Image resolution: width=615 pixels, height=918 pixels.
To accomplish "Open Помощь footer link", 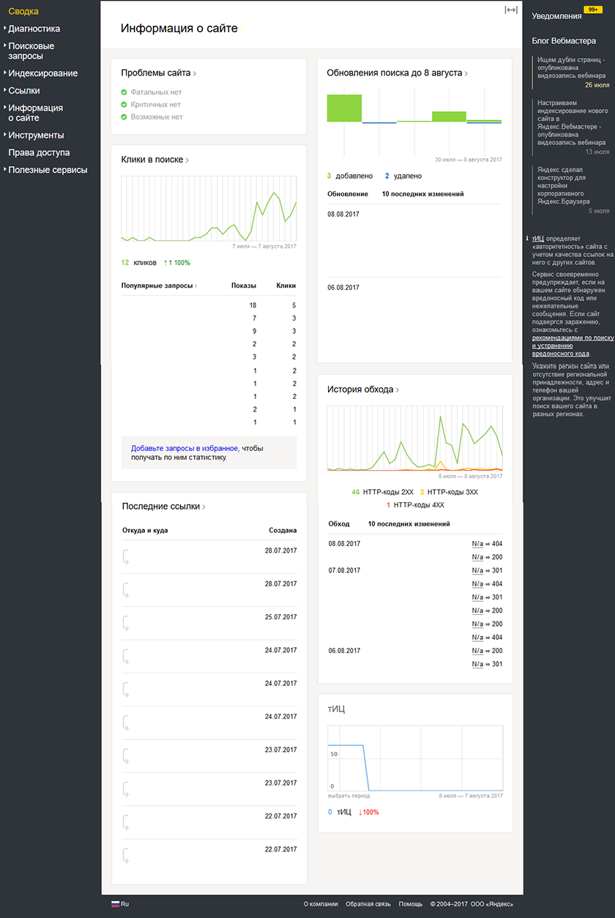I will pyautogui.click(x=411, y=904).
